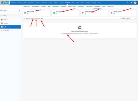Click the Total Classes label
This screenshot has height=101, width=138.
[x=59, y=12]
